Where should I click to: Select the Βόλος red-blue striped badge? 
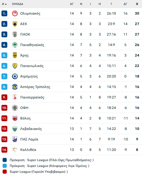tap(15, 118)
